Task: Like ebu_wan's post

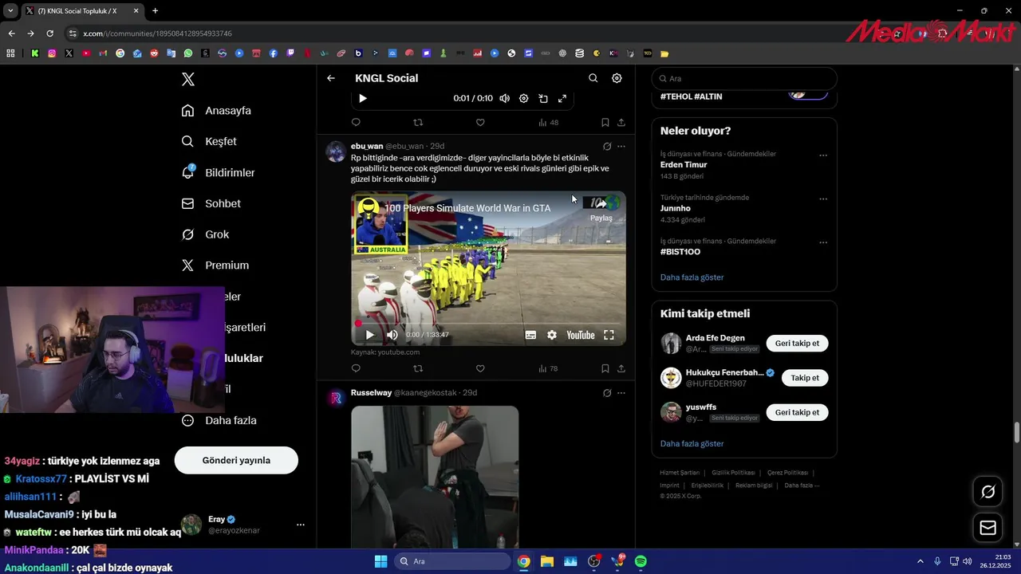Action: (480, 368)
